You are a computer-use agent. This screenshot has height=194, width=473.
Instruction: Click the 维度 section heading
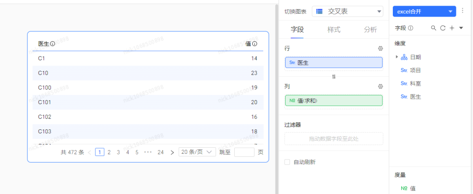click(400, 44)
